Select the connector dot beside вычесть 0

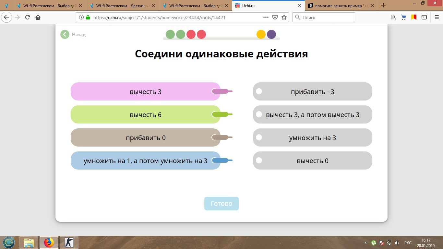(259, 160)
